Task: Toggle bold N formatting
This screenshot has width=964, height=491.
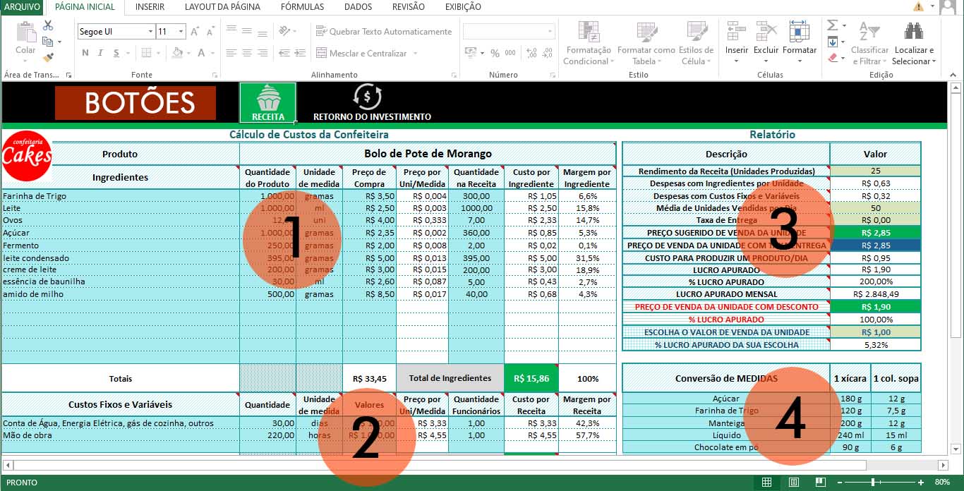Action: pyautogui.click(x=85, y=53)
